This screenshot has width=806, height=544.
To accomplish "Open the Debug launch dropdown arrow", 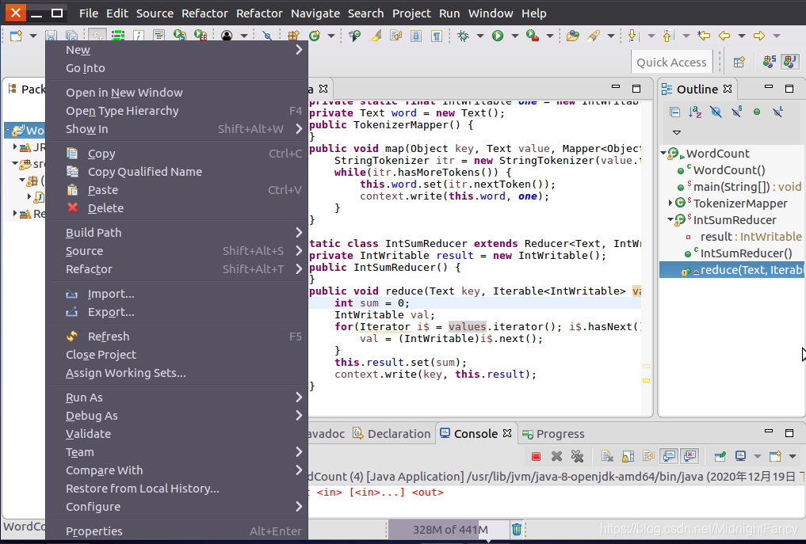I will click(480, 36).
